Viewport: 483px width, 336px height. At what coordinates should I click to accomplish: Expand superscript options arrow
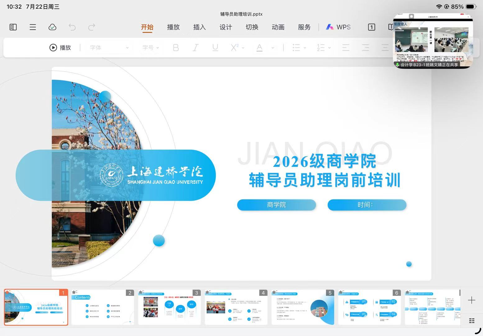coord(243,48)
